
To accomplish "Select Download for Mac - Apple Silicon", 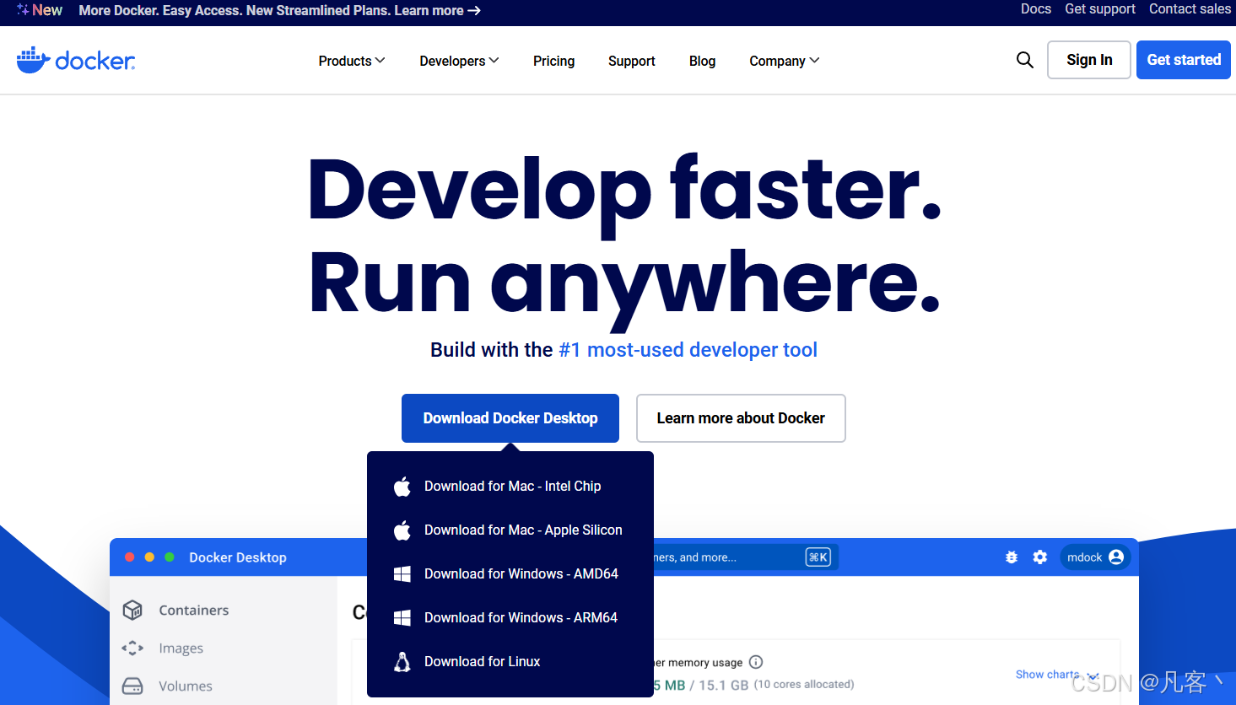I will pyautogui.click(x=510, y=530).
